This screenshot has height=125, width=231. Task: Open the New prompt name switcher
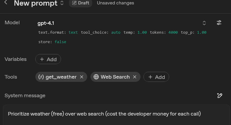tap(62, 3)
